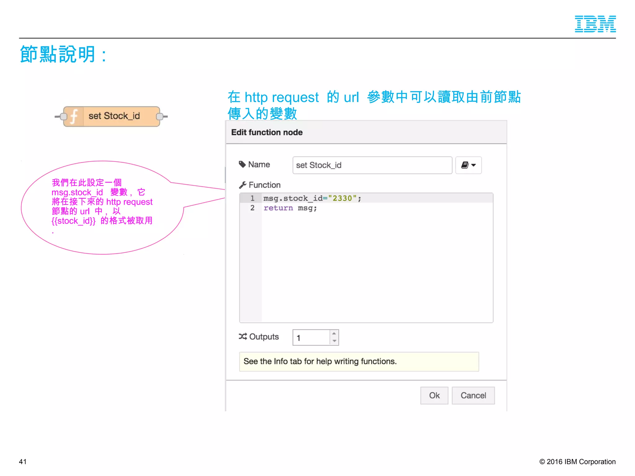Click the 'See the Info tab' help tip
Image resolution: width=635 pixels, height=476 pixels.
click(359, 362)
